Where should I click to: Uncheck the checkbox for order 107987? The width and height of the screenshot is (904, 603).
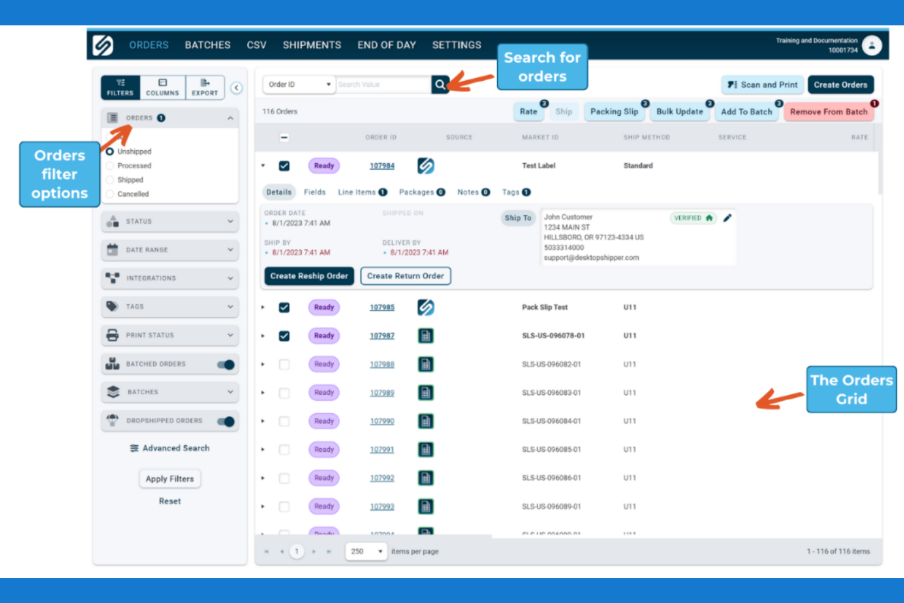click(284, 335)
